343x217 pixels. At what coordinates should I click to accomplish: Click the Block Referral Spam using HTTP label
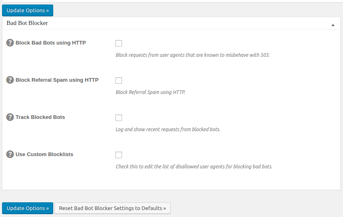57,80
